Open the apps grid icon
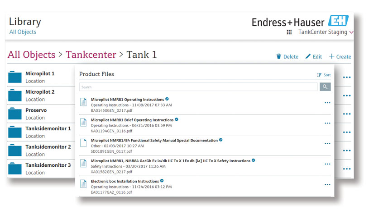This screenshot has width=369, height=210. pos(289,32)
